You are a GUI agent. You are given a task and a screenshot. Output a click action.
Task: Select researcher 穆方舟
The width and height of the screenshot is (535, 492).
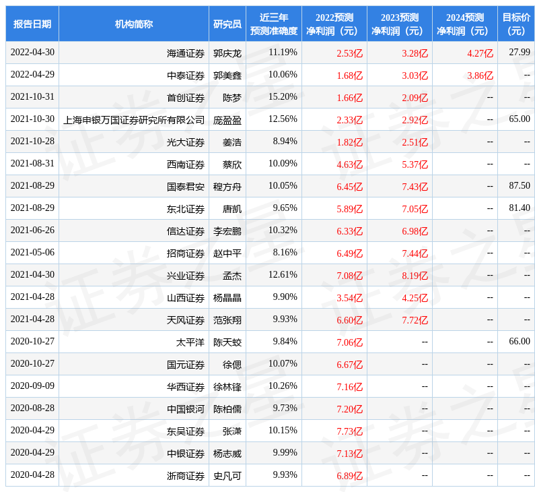point(227,187)
